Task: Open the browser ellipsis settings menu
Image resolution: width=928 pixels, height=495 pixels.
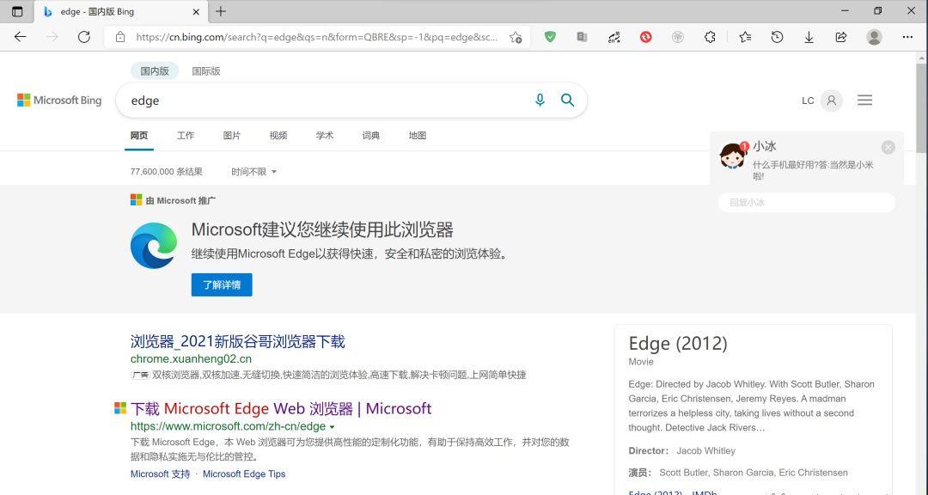Action: pyautogui.click(x=907, y=37)
